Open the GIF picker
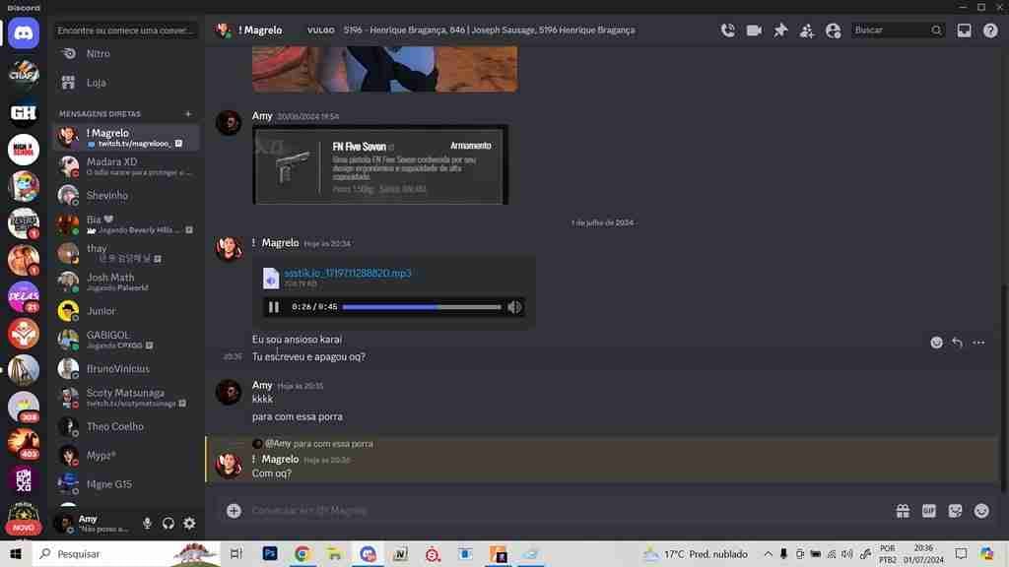Screen dimensions: 1009x567 click(929, 511)
